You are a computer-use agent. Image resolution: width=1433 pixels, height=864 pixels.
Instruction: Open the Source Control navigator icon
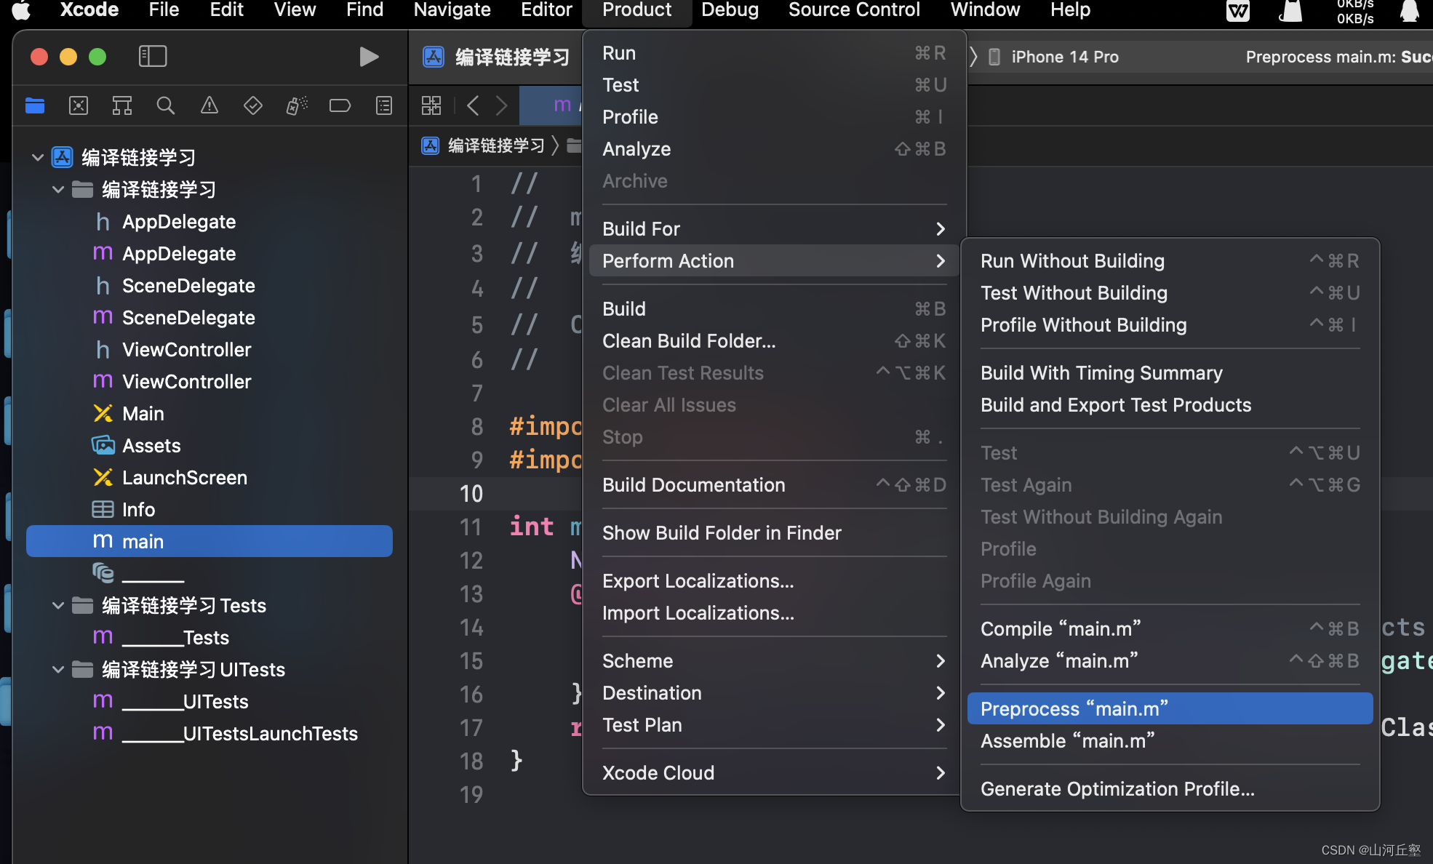pyautogui.click(x=79, y=106)
